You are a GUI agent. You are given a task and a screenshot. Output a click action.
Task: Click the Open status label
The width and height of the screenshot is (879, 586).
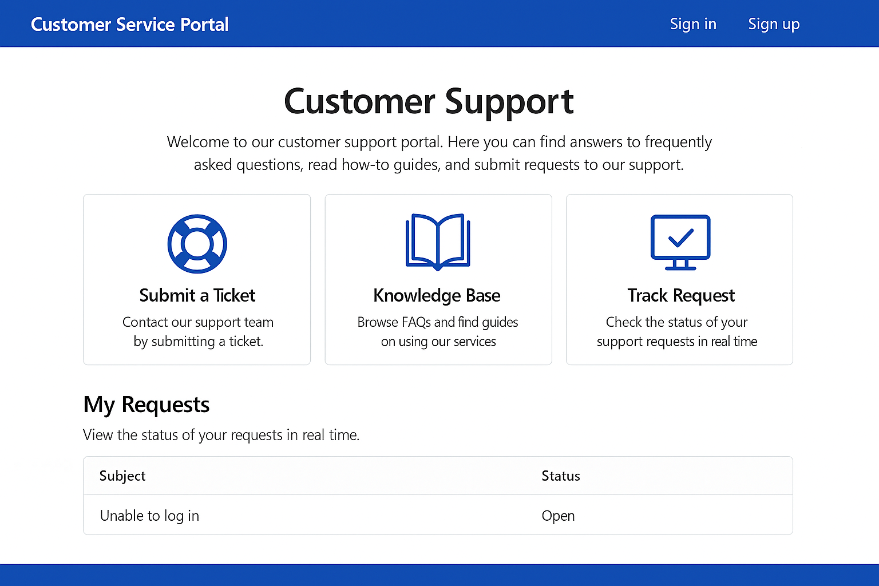[558, 515]
